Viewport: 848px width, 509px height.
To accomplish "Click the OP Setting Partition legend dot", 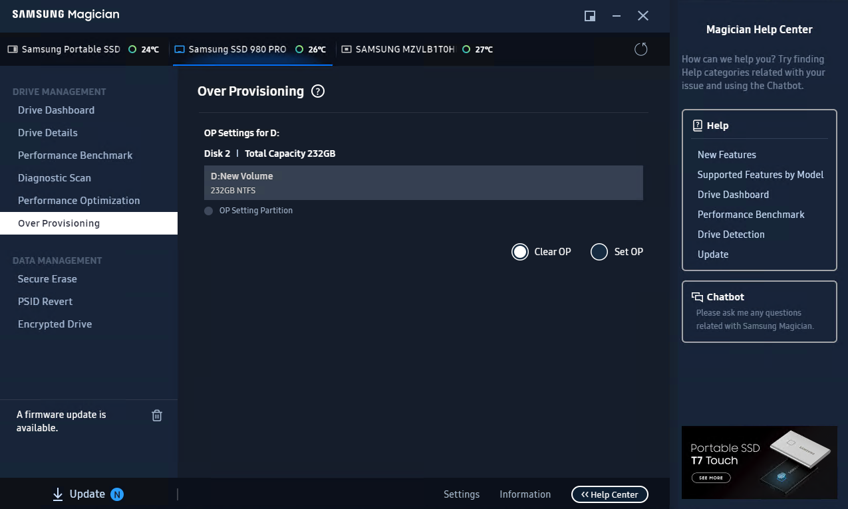I will (209, 211).
